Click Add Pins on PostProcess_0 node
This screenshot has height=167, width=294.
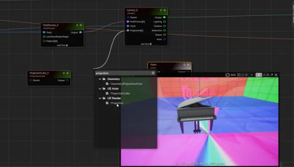coord(62,46)
